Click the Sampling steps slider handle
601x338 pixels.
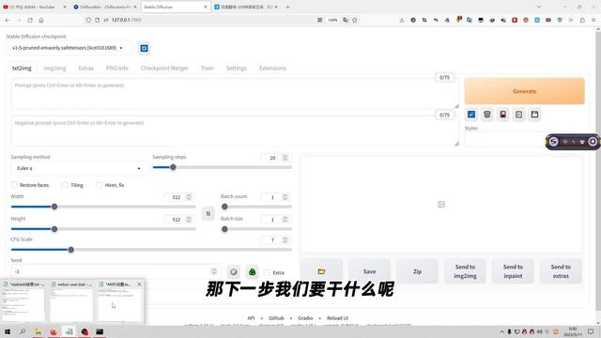click(173, 167)
